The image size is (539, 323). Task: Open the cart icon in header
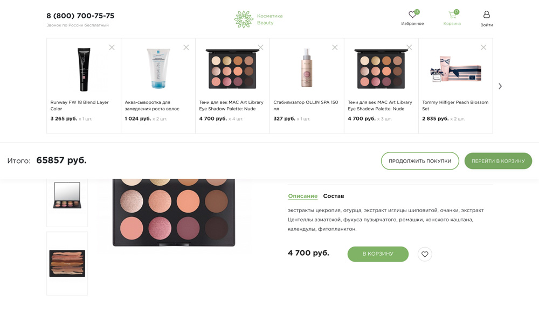coord(452,15)
